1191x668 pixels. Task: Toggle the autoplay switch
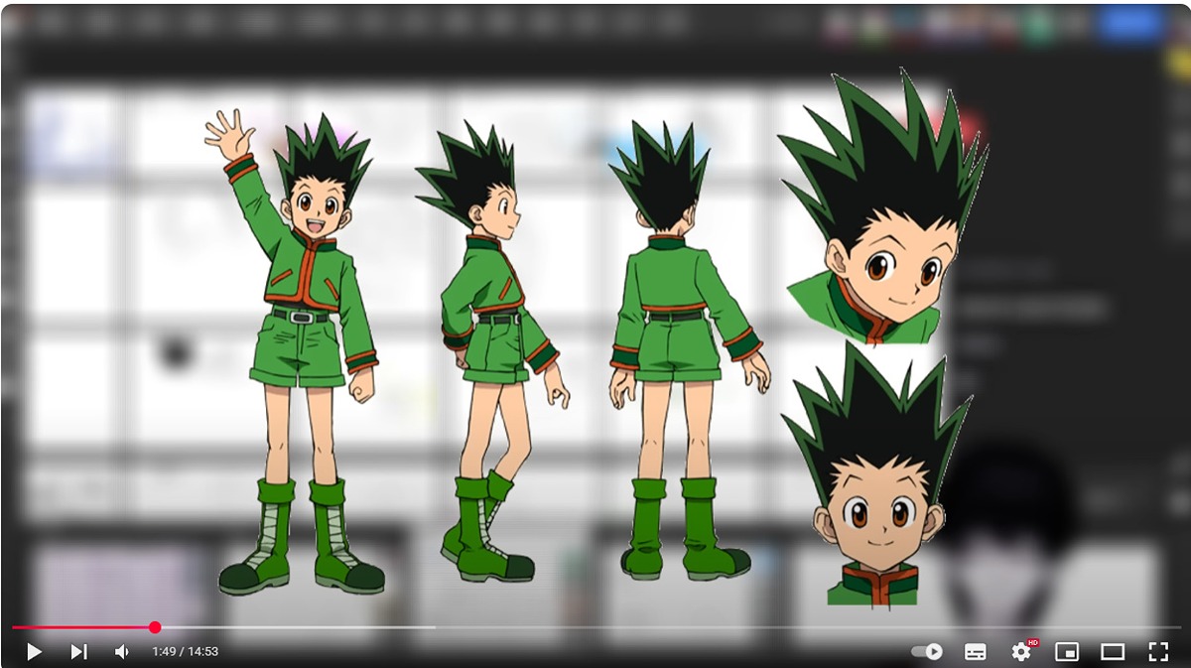pos(926,652)
